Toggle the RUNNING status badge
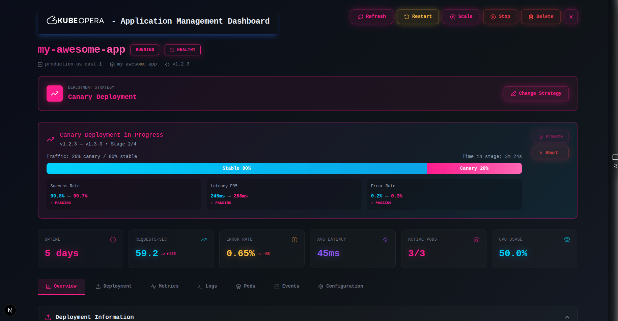 [x=145, y=50]
